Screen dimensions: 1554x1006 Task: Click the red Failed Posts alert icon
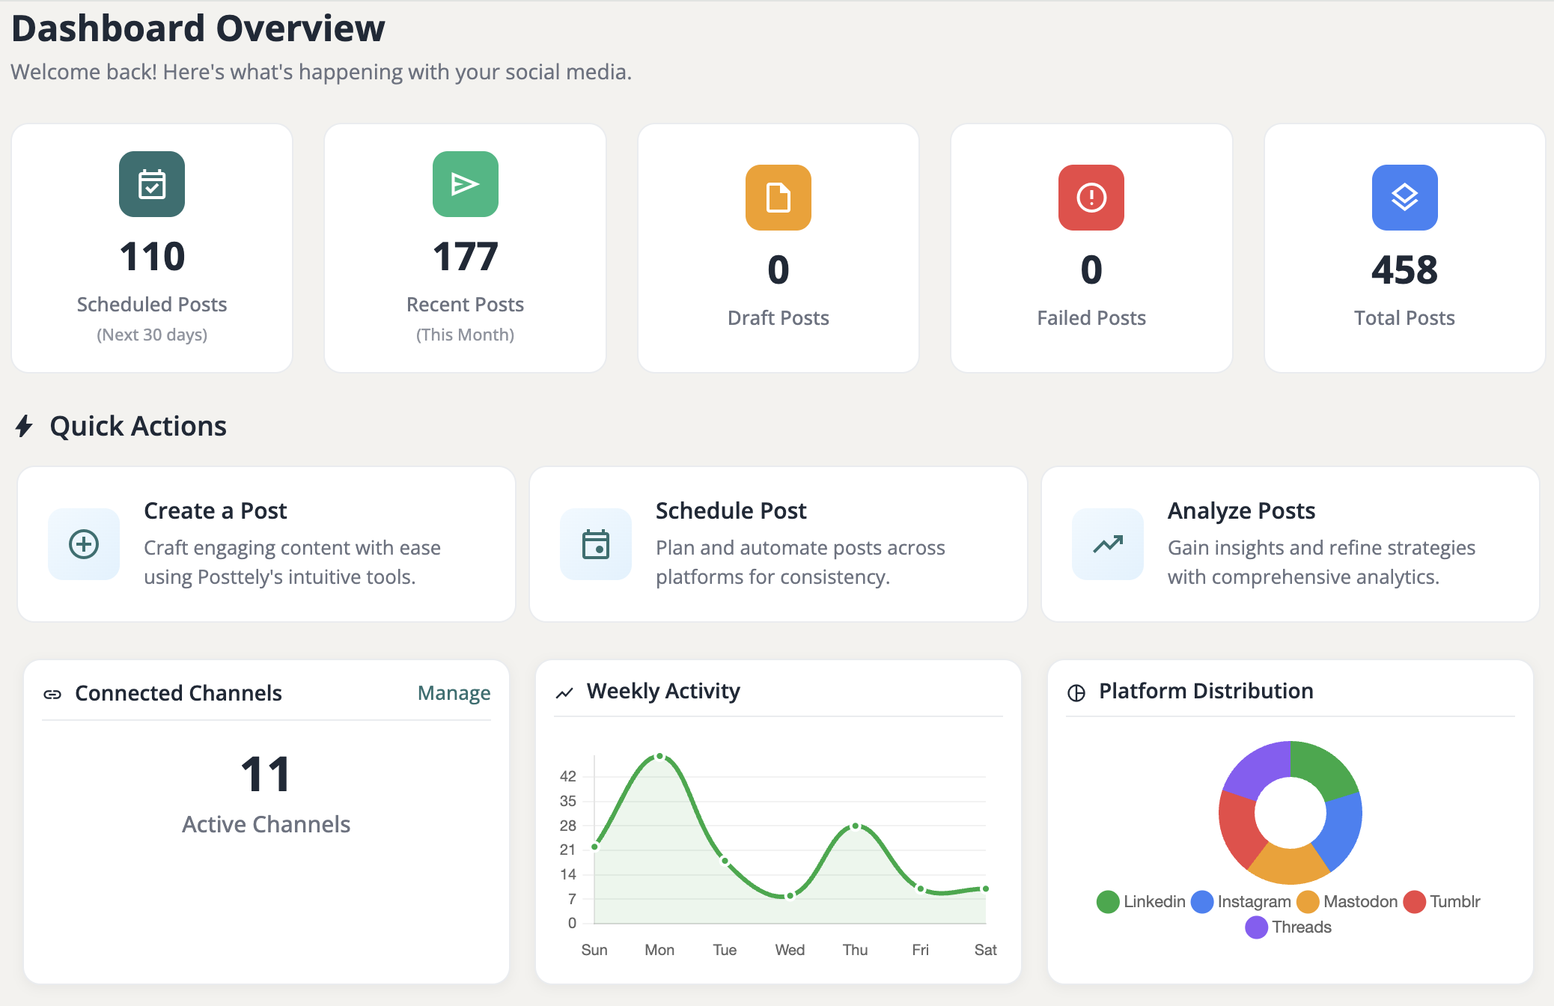[x=1091, y=198]
